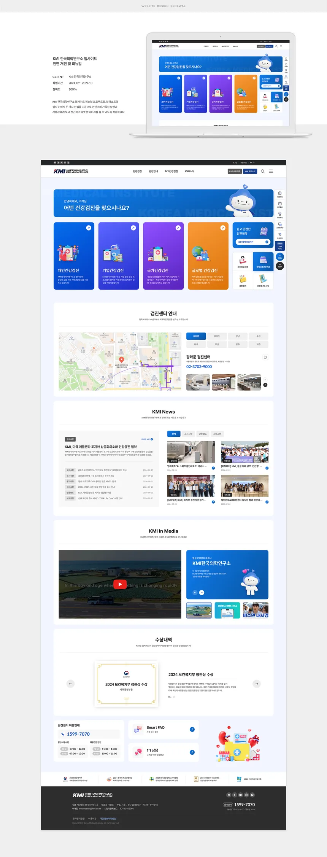Open the 개인정보처리방침 footer link
Image resolution: width=327 pixels, height=857 pixels.
tap(108, 819)
